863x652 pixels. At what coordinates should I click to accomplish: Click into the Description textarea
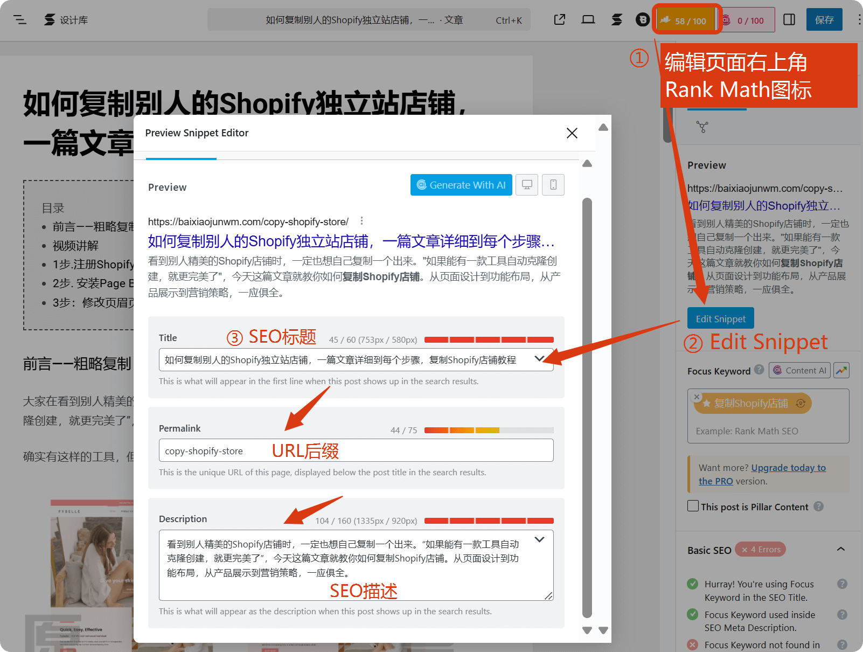click(x=356, y=565)
